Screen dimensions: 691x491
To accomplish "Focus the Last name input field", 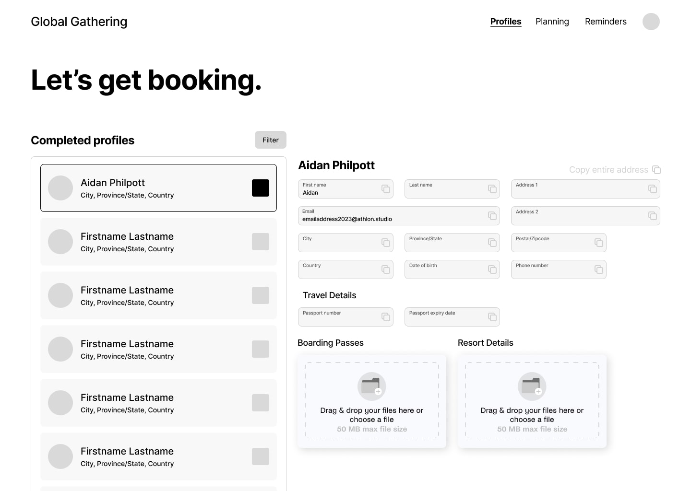I will (452, 189).
